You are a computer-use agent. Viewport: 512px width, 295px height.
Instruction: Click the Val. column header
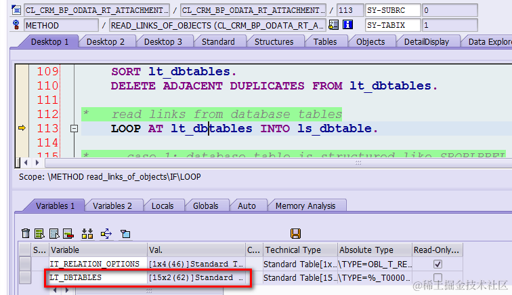point(196,250)
